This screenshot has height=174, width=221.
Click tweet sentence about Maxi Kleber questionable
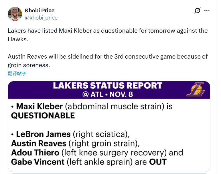pos(108,31)
